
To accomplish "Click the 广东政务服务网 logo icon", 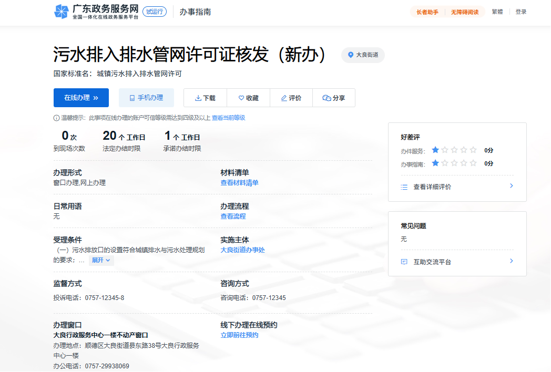I will tap(62, 12).
